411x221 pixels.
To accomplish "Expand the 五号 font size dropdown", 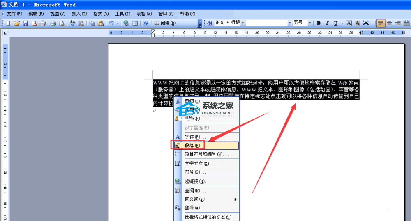I will click(x=309, y=23).
